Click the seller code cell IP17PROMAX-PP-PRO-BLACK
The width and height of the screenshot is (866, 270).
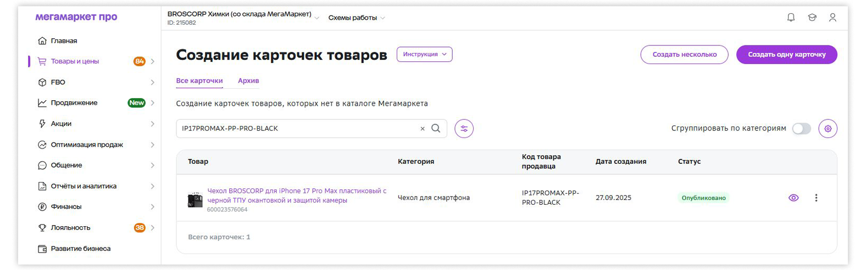[x=551, y=198]
